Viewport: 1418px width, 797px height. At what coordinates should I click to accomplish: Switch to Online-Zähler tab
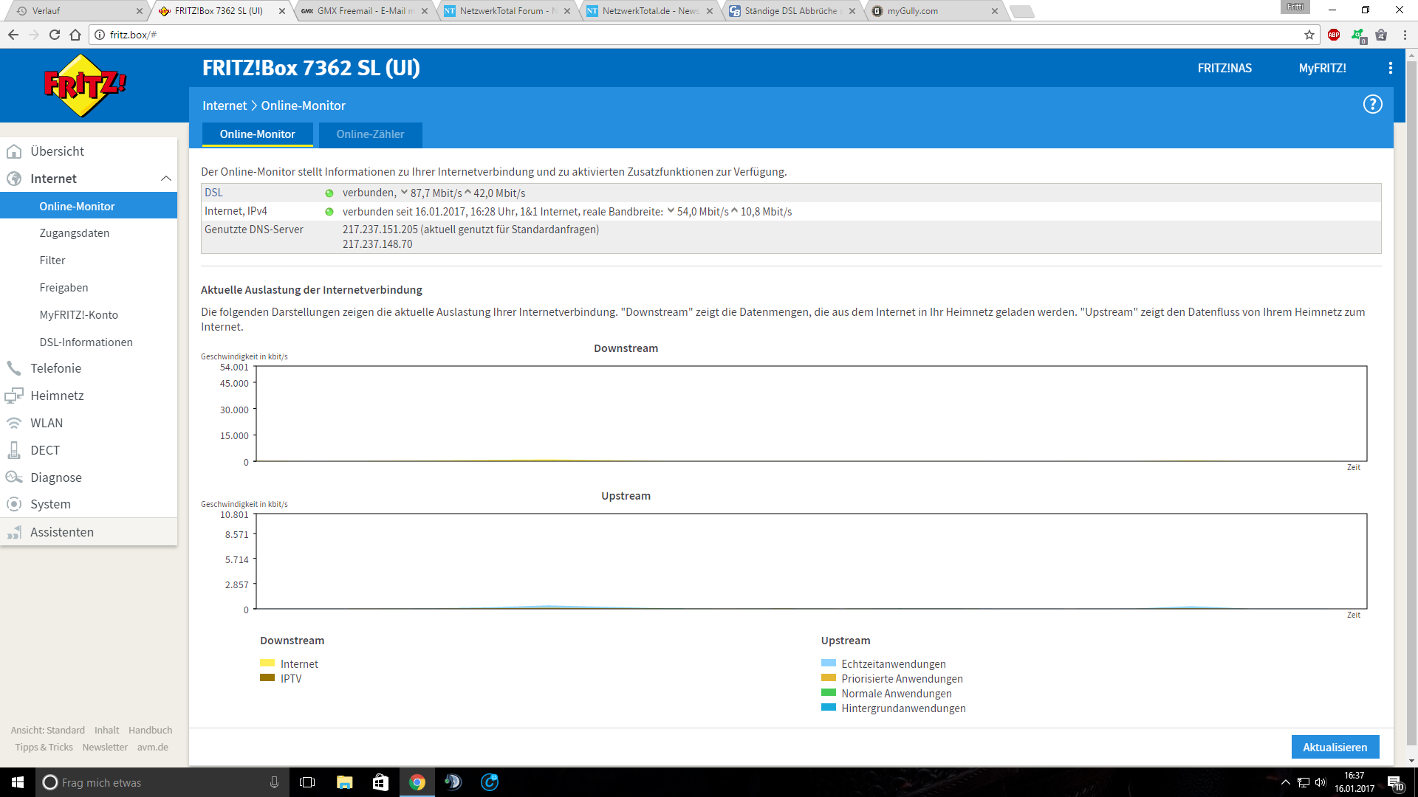click(x=370, y=134)
